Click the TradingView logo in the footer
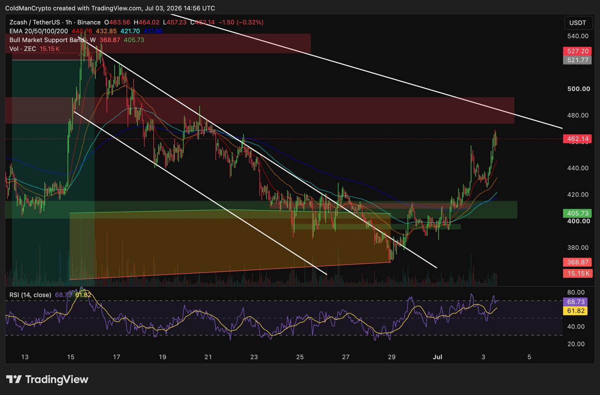Viewport: 600px width, 395px height. pos(47,379)
